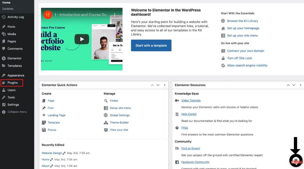Open the FAQs link
Screen dimensions: 304x169
pos(185,128)
